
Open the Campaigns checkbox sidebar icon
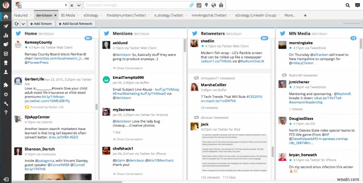(6, 53)
